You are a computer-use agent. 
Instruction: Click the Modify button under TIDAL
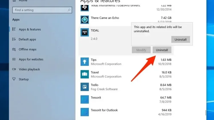point(141,50)
